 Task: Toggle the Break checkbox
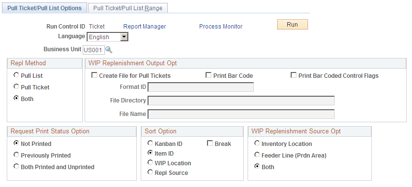(x=210, y=143)
